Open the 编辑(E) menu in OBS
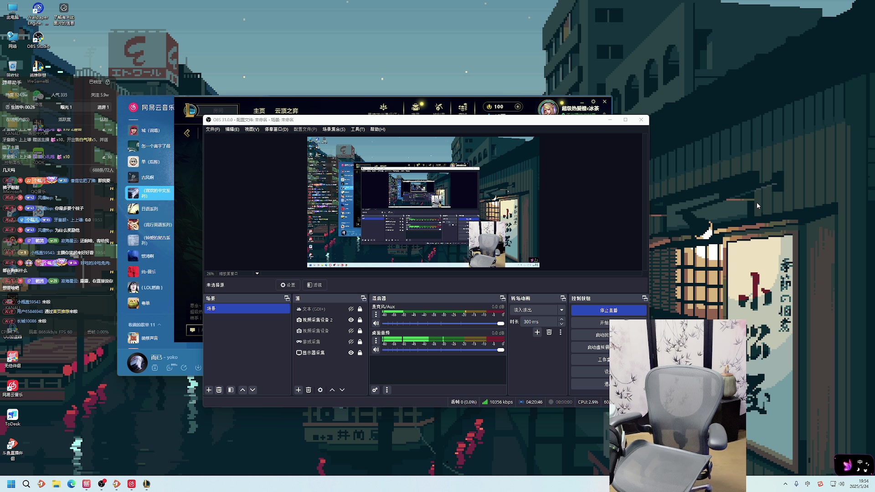 (x=232, y=129)
